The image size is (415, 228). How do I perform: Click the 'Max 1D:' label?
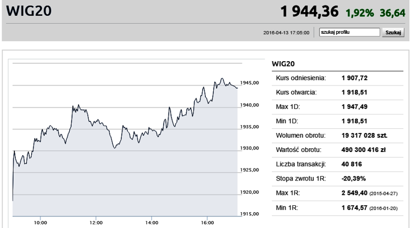(288, 107)
